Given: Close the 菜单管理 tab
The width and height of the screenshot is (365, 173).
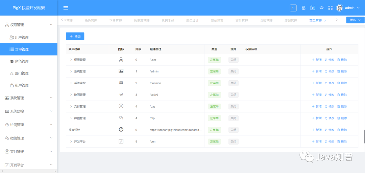Looking at the screenshot, I should coord(325,21).
